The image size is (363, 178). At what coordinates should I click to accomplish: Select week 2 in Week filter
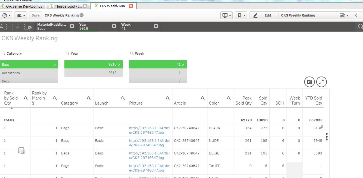pyautogui.click(x=158, y=80)
